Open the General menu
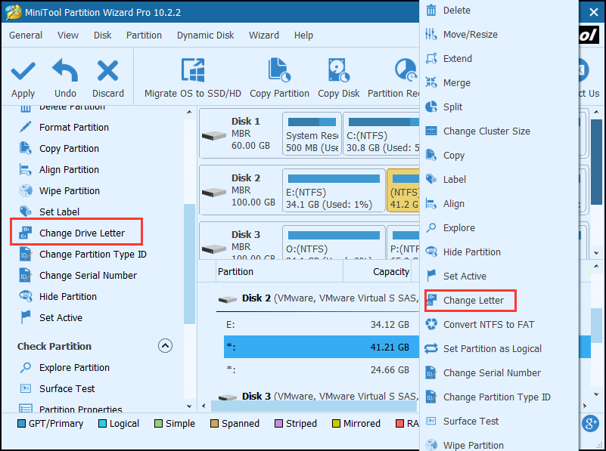The width and height of the screenshot is (606, 451). tap(26, 35)
